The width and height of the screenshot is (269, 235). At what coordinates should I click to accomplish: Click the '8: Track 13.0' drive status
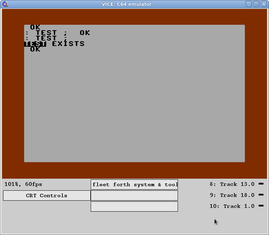point(232,184)
